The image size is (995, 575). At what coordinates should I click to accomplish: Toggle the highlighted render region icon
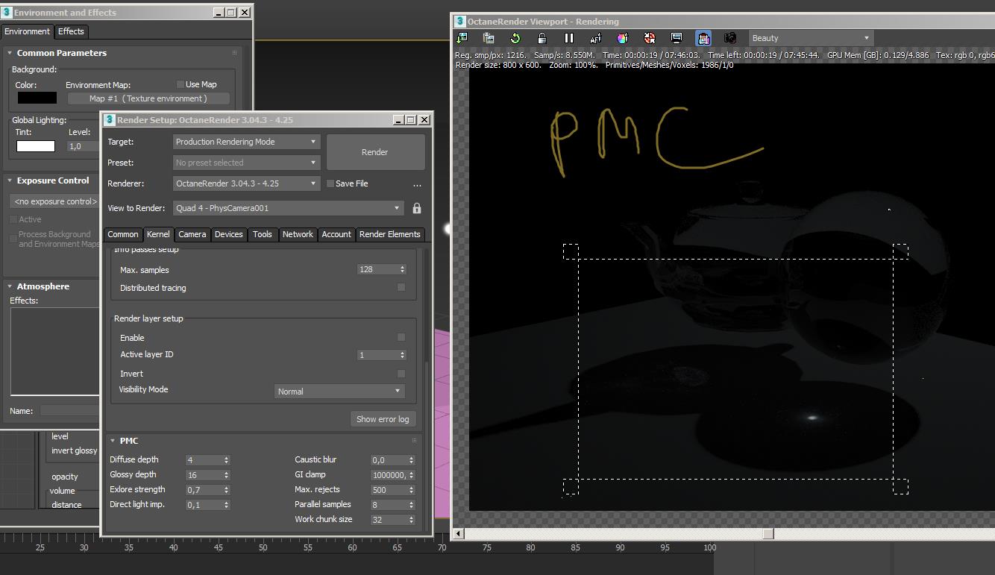click(703, 38)
